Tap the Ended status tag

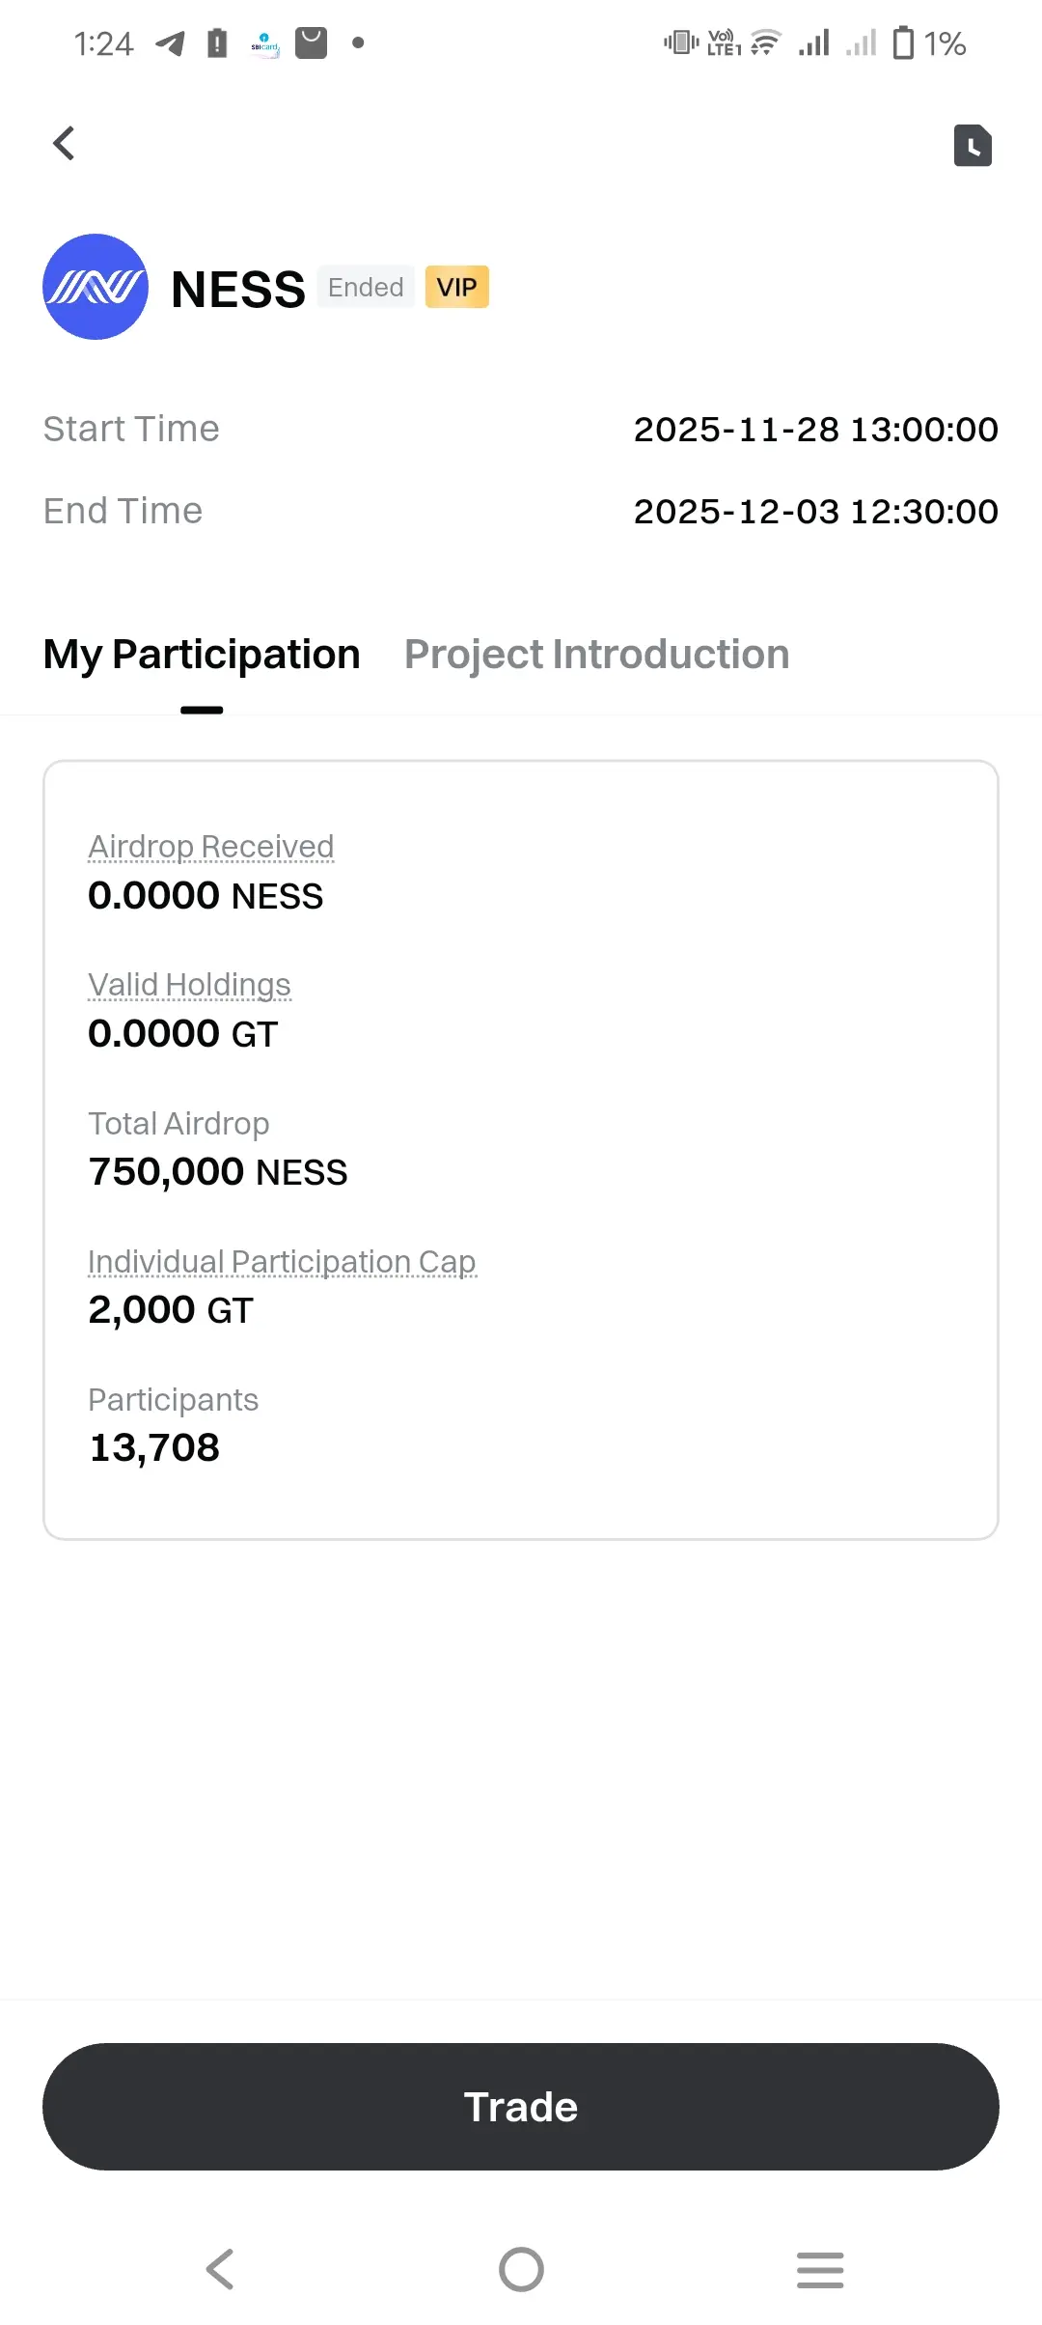click(x=366, y=287)
